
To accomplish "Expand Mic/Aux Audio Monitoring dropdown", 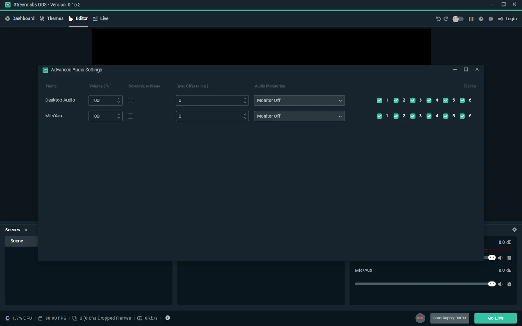I will tap(299, 116).
